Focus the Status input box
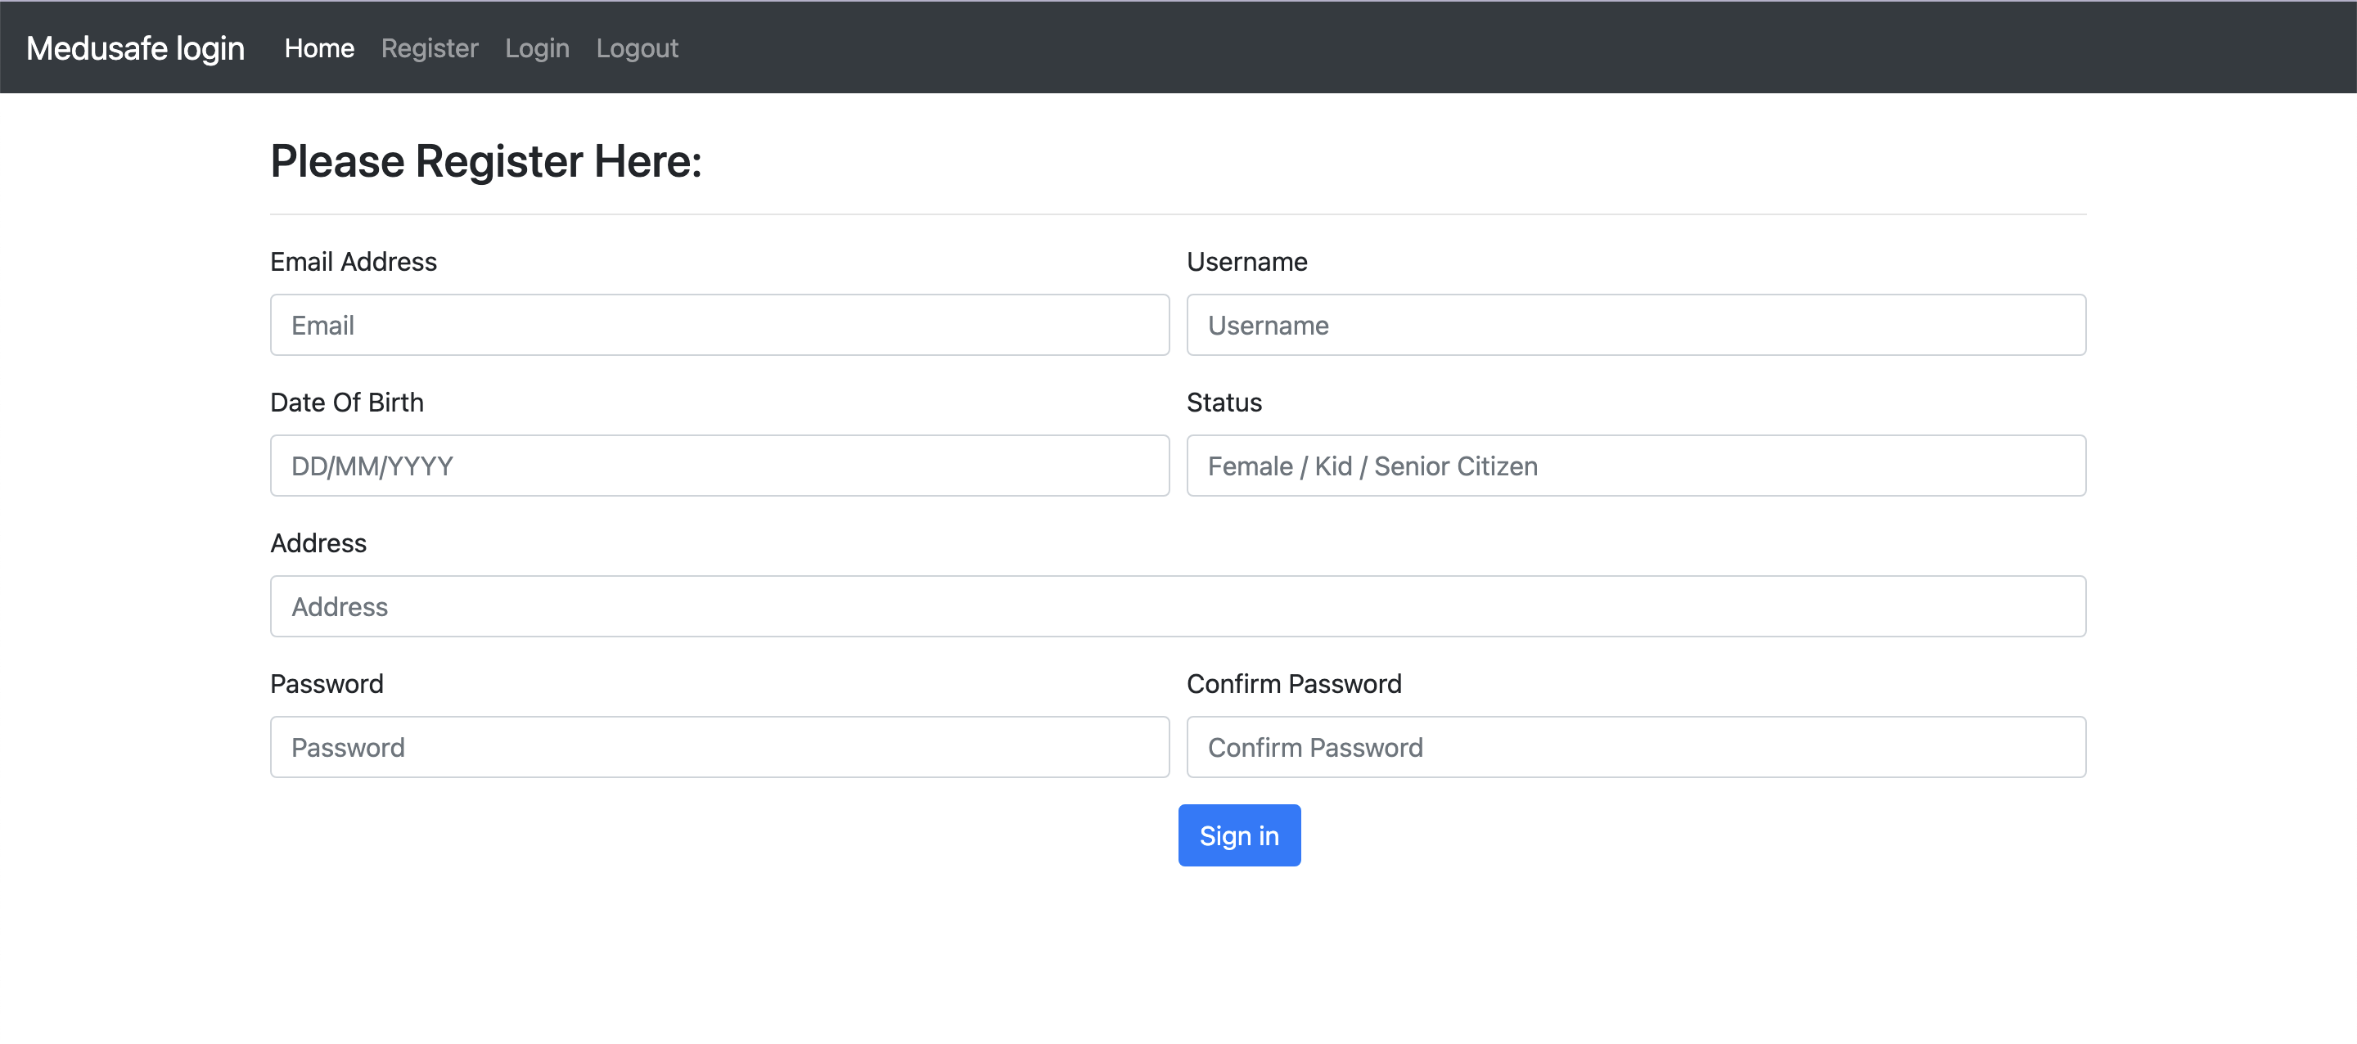Screen dimensions: 2357x1044 pyautogui.click(x=1635, y=466)
